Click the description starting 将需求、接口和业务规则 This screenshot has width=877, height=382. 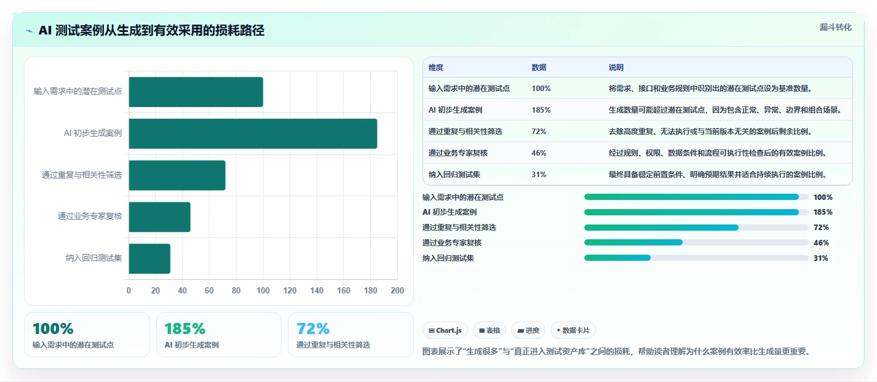point(711,89)
